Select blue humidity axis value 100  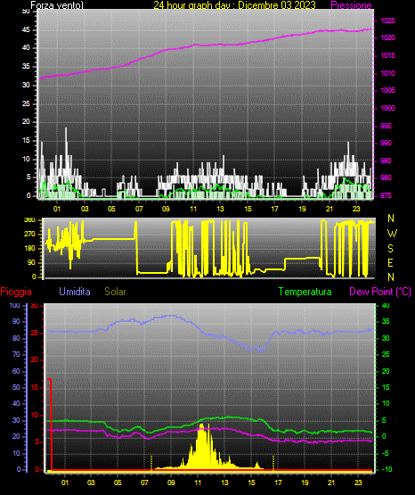coord(14,305)
